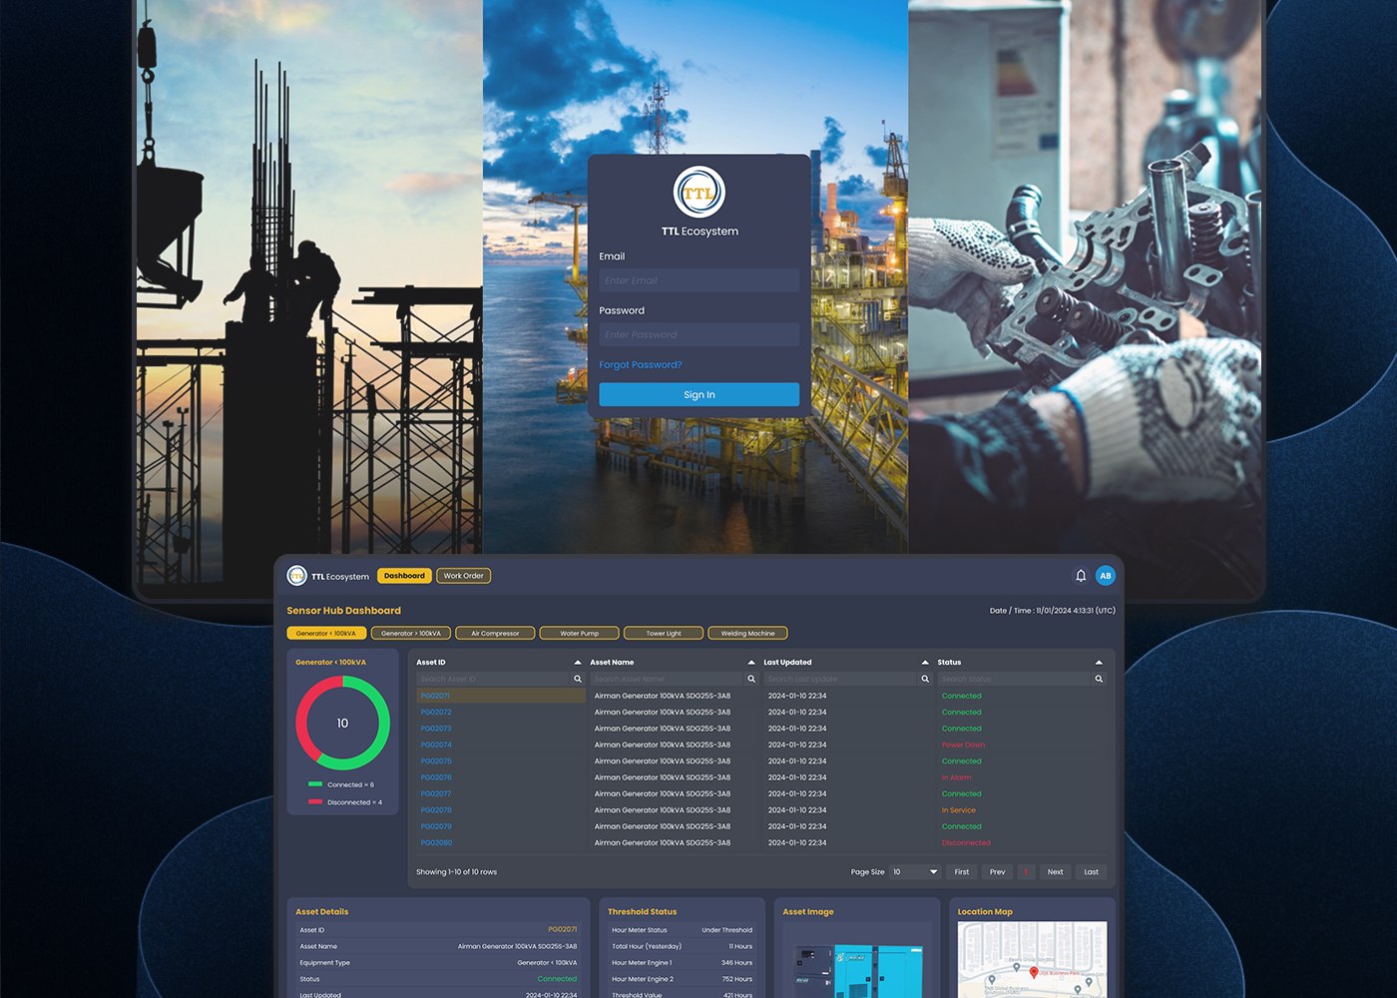
Task: Focus the Email input field
Action: click(698, 280)
